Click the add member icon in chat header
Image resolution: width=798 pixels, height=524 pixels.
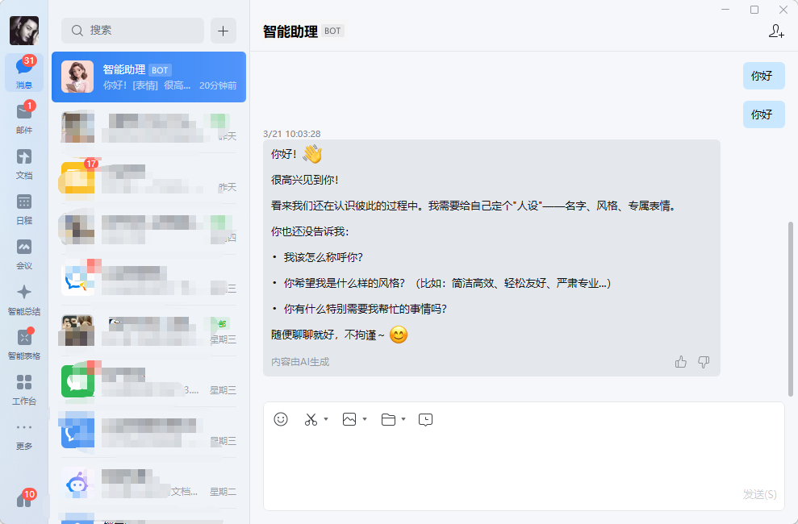click(776, 31)
